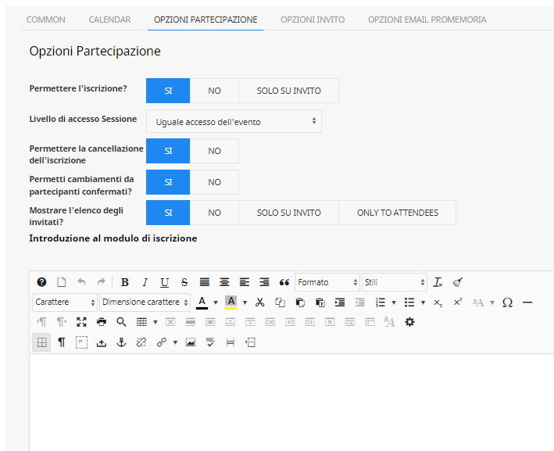This screenshot has width=554, height=451.
Task: Show paragraph marks with pilcrow icon
Action: pos(62,342)
